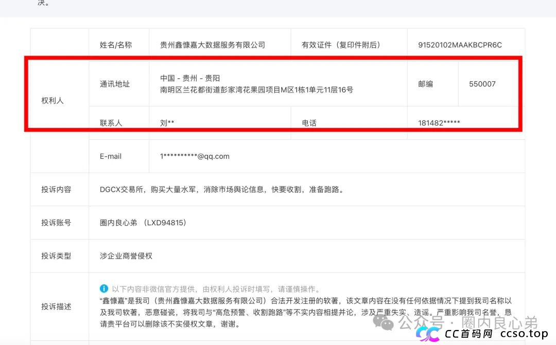The width and height of the screenshot is (556, 345).
Task: Select postal code 550007
Action: click(x=482, y=84)
